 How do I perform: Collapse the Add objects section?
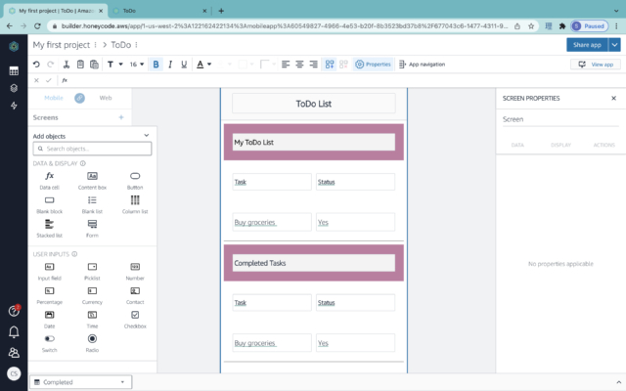click(147, 136)
